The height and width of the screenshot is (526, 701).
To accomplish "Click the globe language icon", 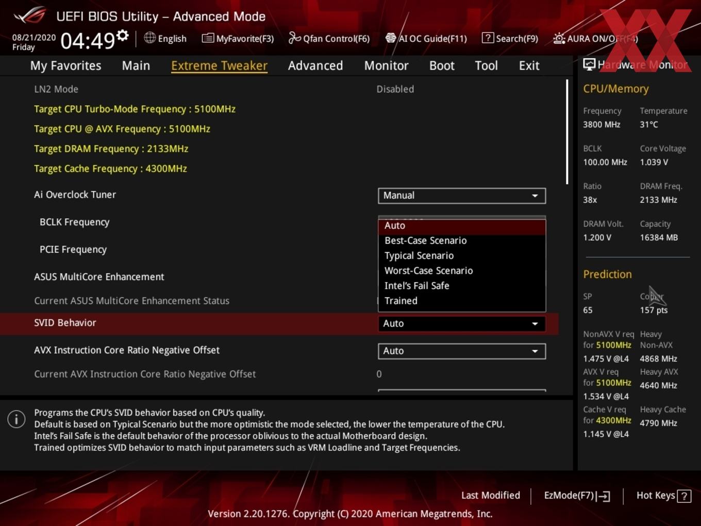I will (149, 38).
